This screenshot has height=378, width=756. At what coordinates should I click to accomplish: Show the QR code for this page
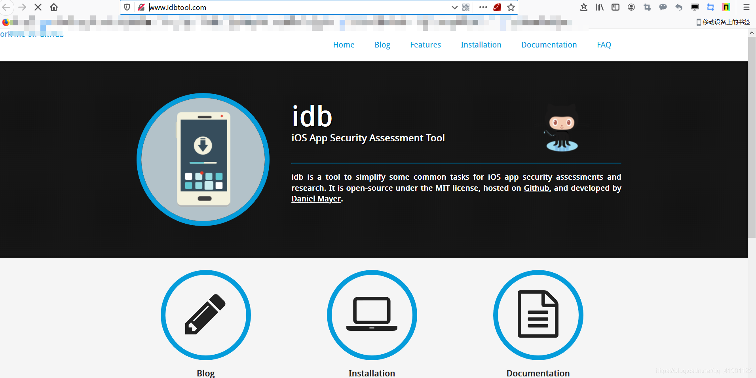pos(466,7)
